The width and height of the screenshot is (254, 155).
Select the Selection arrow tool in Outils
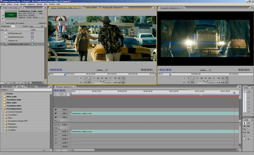244,123
